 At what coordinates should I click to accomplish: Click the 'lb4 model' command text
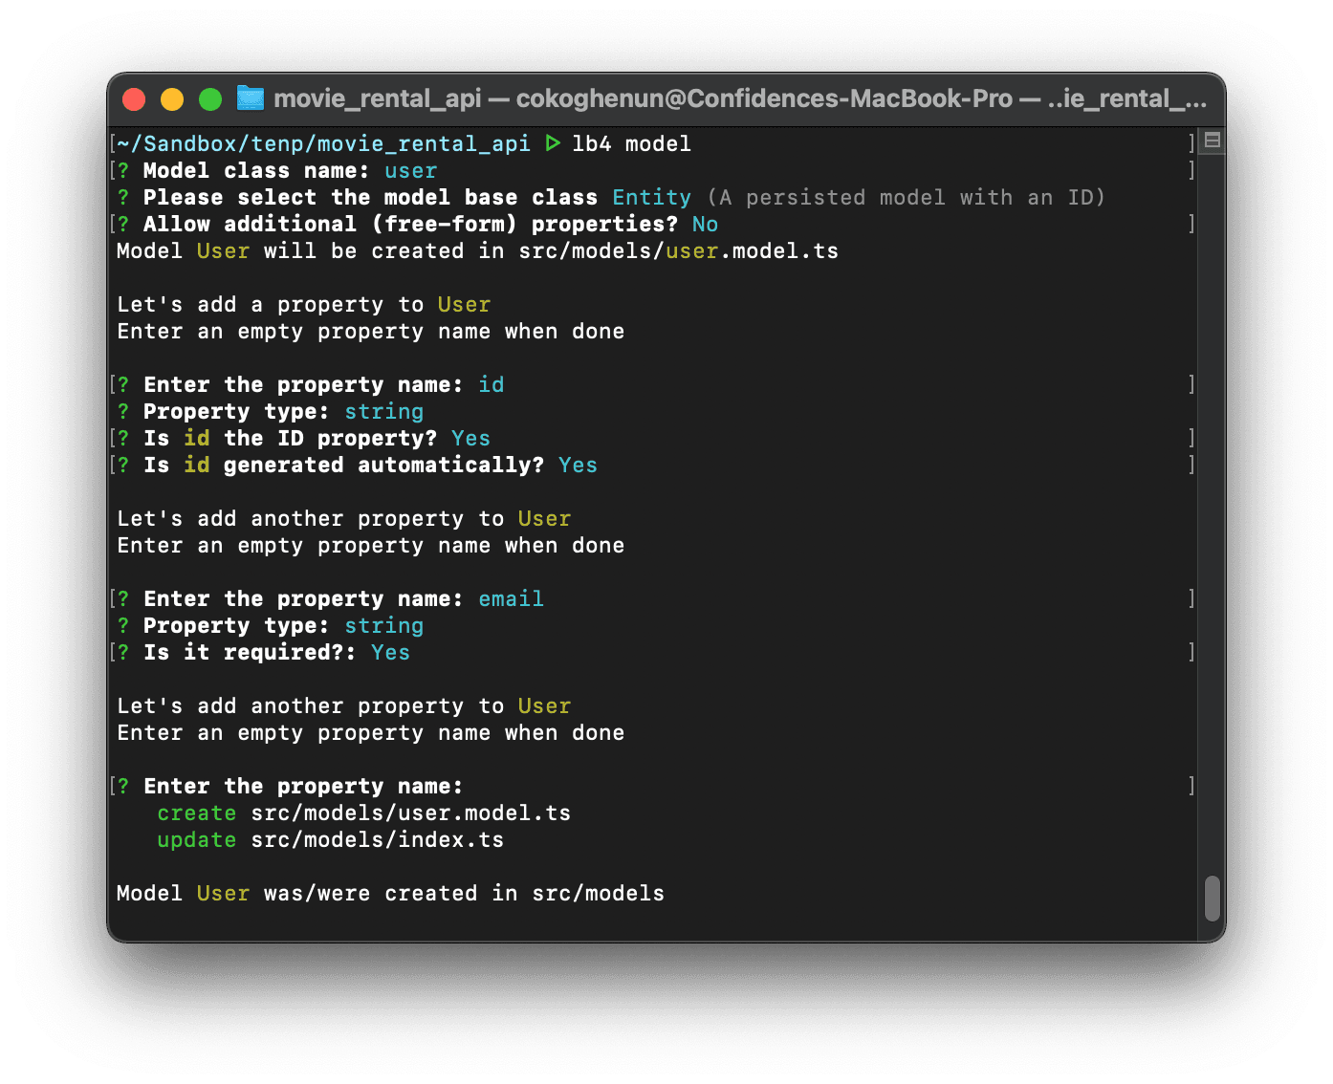click(631, 144)
